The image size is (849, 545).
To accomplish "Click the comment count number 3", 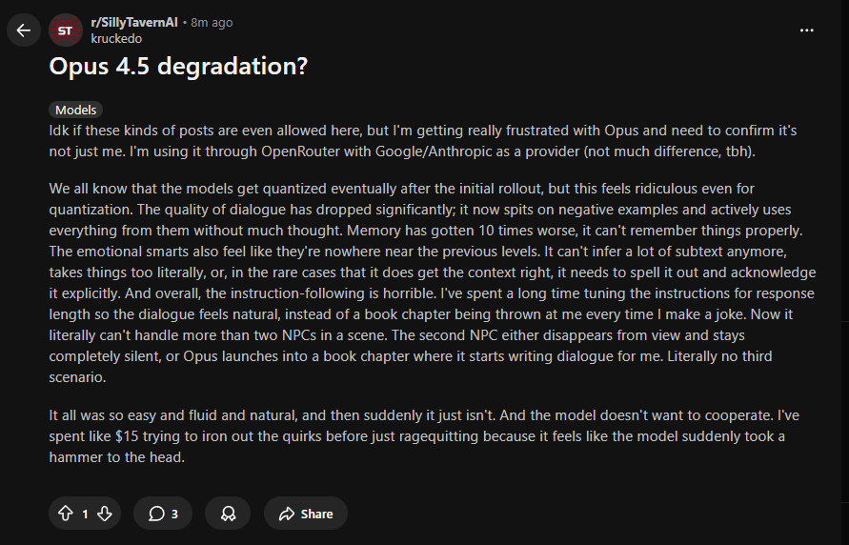I will [x=174, y=514].
